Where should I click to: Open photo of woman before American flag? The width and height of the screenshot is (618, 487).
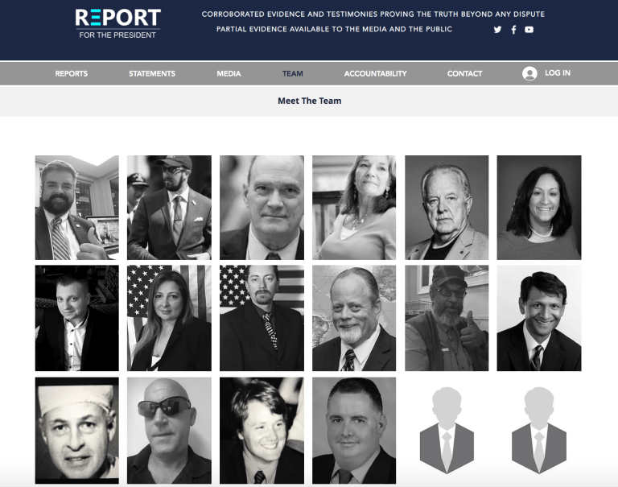point(169,318)
